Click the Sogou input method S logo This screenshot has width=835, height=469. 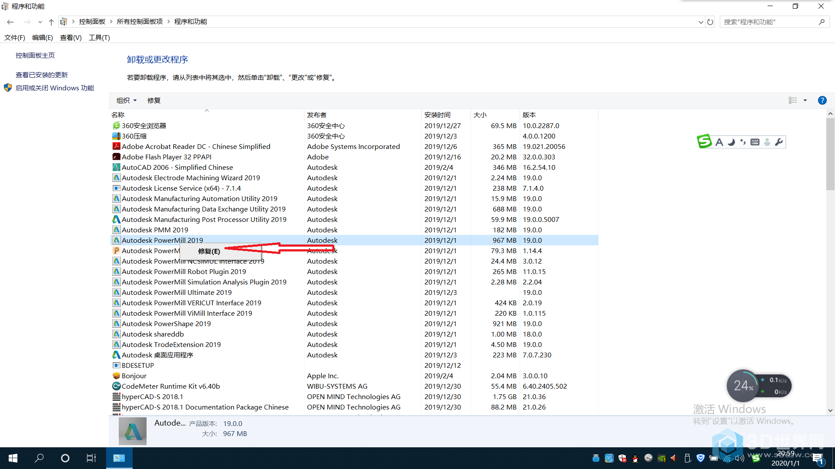(704, 142)
